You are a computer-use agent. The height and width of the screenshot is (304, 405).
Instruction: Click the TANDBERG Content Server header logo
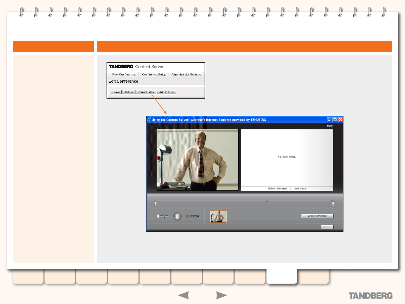click(x=136, y=67)
